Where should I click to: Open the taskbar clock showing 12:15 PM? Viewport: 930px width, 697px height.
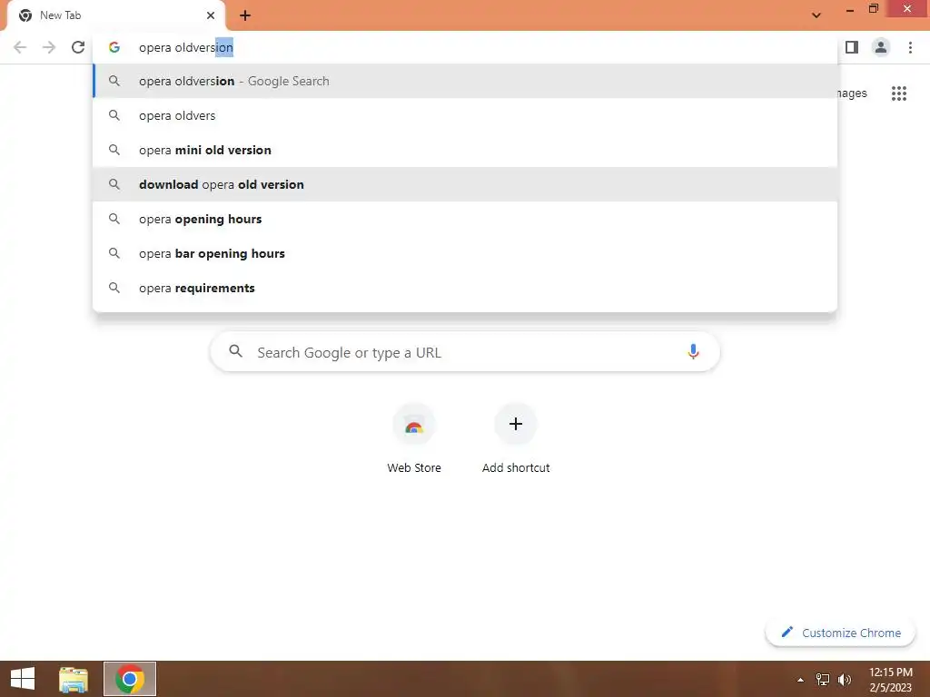tap(891, 679)
